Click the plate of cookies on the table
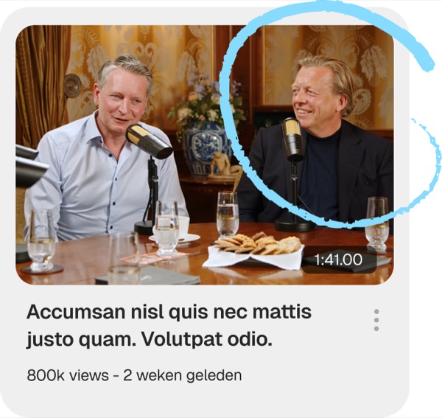442x418 pixels. 255,248
